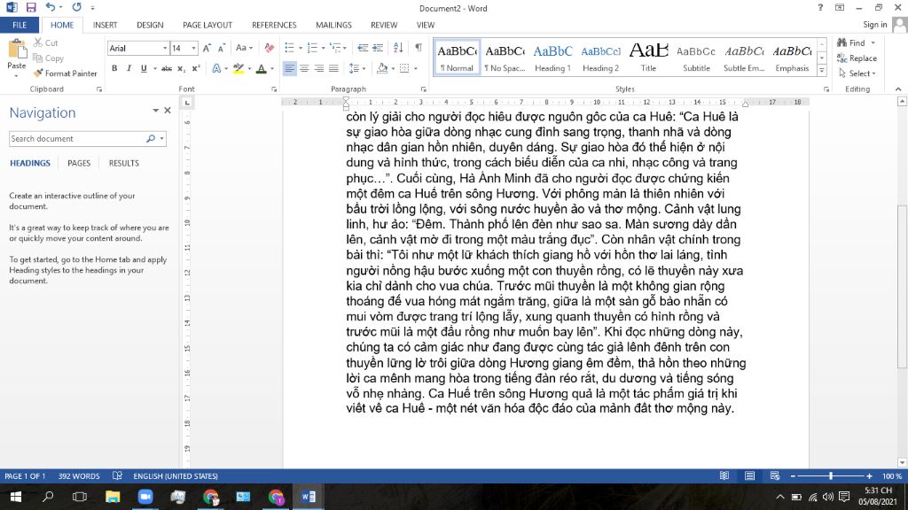Increase paragraph indent
This screenshot has width=908, height=510.
click(378, 48)
